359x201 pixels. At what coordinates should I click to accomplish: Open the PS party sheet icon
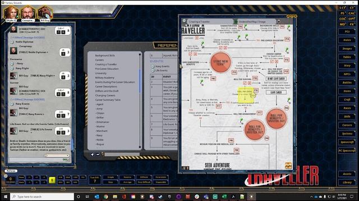(343, 13)
